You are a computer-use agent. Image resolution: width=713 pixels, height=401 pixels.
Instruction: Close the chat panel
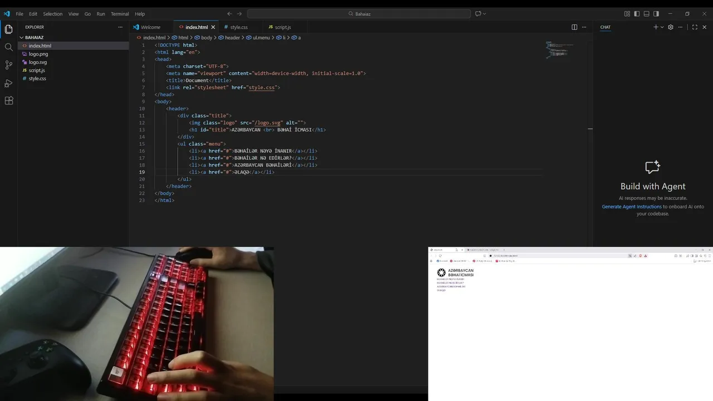pyautogui.click(x=705, y=27)
